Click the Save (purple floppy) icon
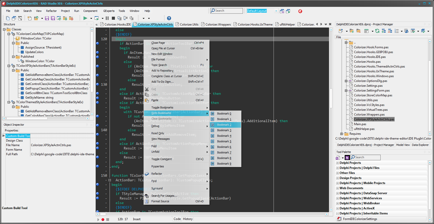Viewport: 434px width, 224px height. click(x=47, y=18)
